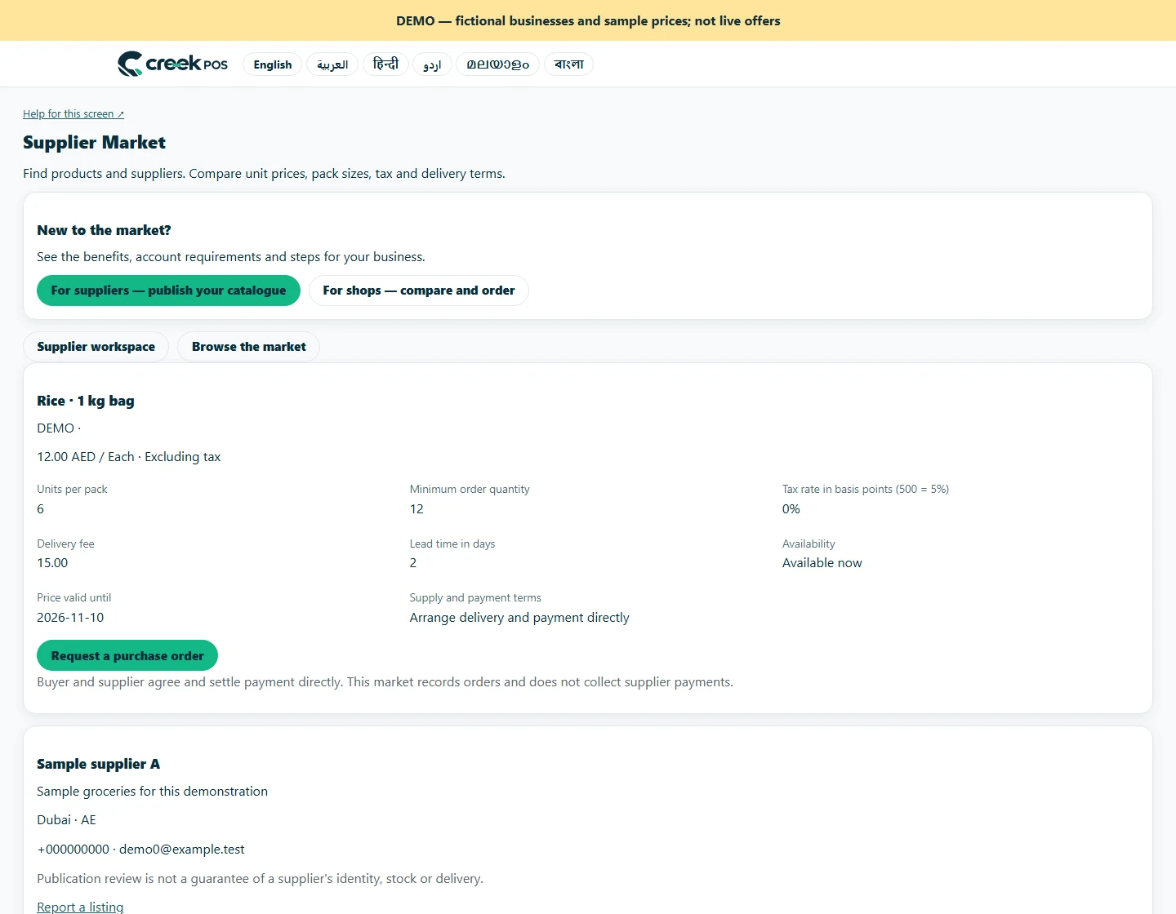Image resolution: width=1176 pixels, height=914 pixels.
Task: Select the price valid date 2026-11-10
Action: (70, 618)
